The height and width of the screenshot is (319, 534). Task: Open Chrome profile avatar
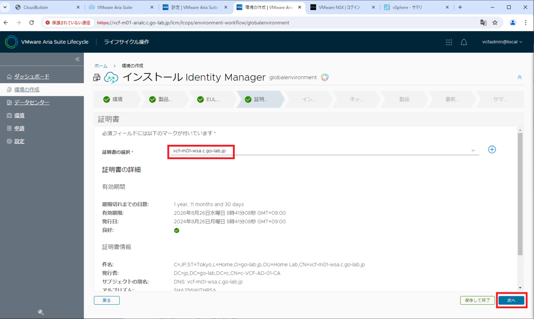click(513, 23)
